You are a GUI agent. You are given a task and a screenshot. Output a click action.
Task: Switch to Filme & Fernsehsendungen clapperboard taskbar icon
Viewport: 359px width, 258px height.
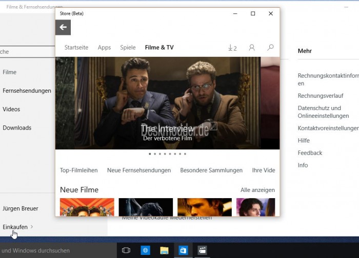click(x=203, y=250)
